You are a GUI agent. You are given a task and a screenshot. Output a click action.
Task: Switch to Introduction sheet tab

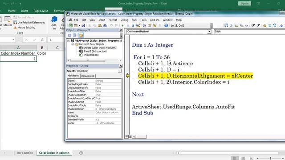pyautogui.click(x=25, y=153)
